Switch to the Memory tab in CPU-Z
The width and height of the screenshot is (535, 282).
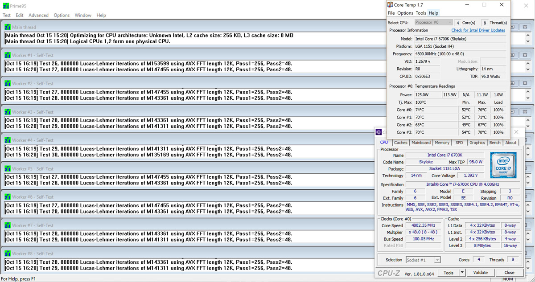[x=442, y=143]
